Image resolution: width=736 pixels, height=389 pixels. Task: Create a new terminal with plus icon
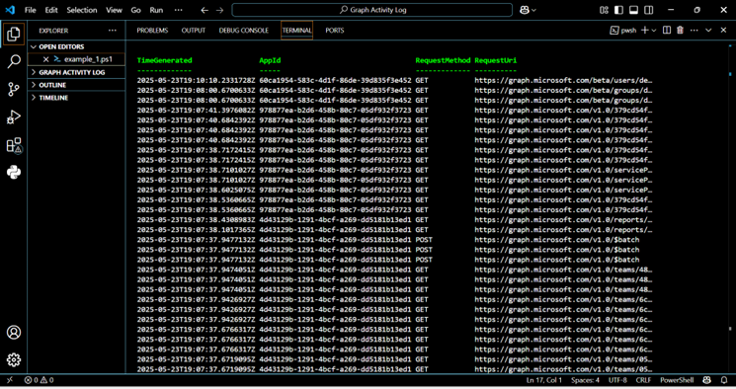click(x=645, y=30)
